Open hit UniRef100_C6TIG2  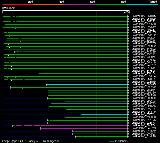tap(143, 22)
